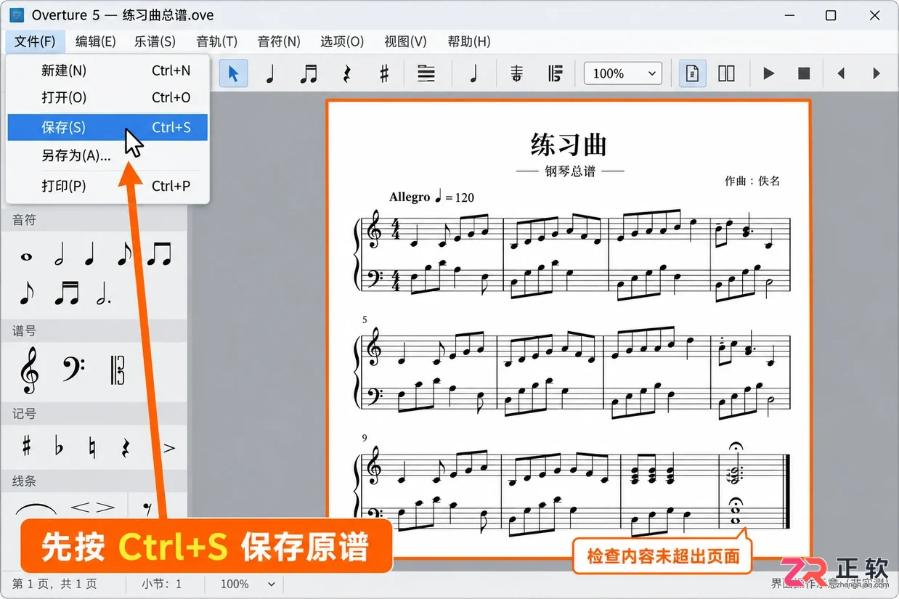This screenshot has height=599, width=899.
Task: Open the 视图(V) menu
Action: click(405, 41)
